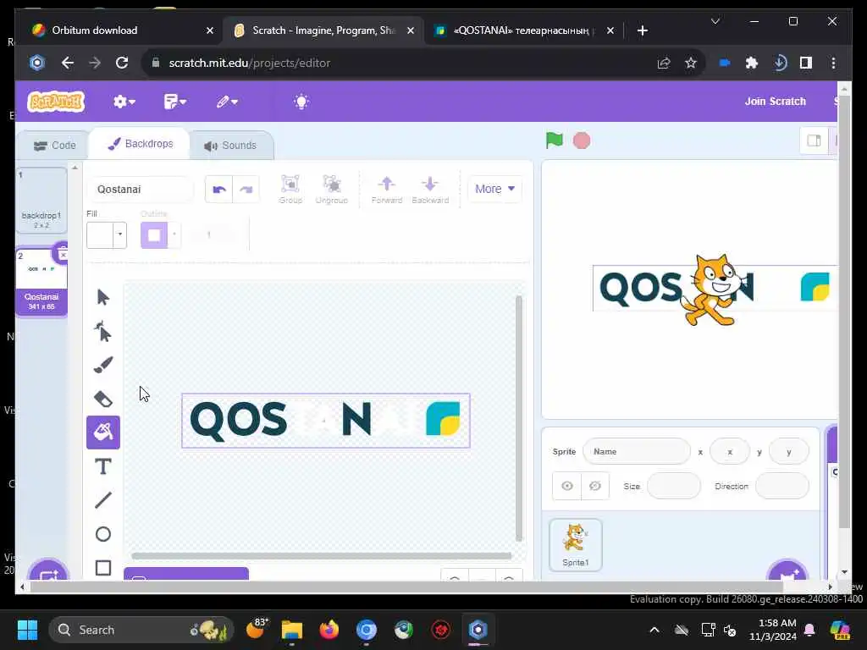Image resolution: width=867 pixels, height=650 pixels.
Task: Open Windows Start menu
Action: click(28, 630)
